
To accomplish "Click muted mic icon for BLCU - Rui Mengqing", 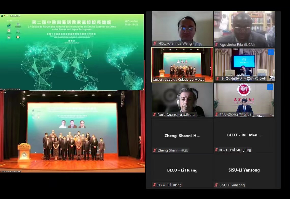I will (x=216, y=150).
